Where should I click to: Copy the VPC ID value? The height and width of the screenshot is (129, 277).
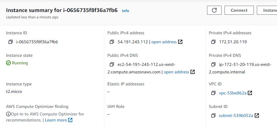213,93
